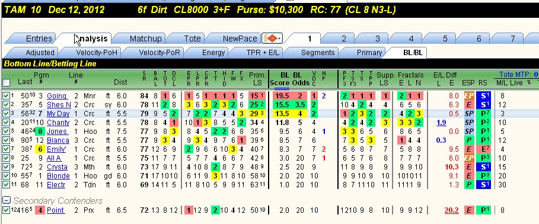Sort by the Prim. LS column header
539x224 pixels.
pyautogui.click(x=257, y=79)
